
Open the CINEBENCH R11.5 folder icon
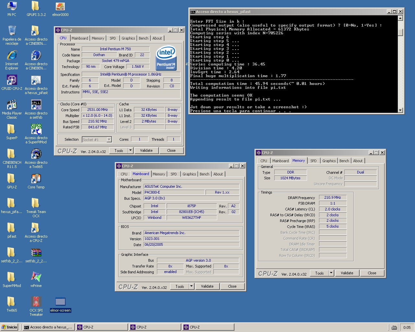click(12, 159)
